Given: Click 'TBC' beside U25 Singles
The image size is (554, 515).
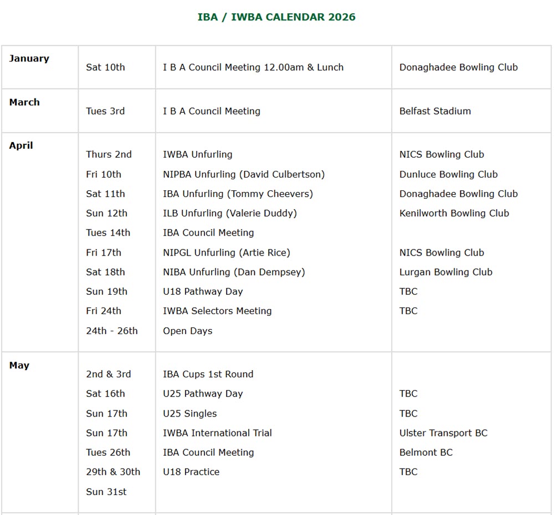Looking at the screenshot, I should [408, 414].
